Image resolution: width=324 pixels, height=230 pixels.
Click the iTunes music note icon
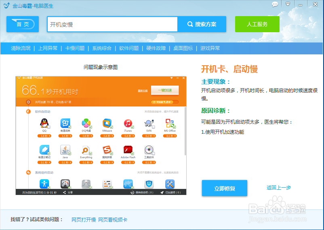128,123
